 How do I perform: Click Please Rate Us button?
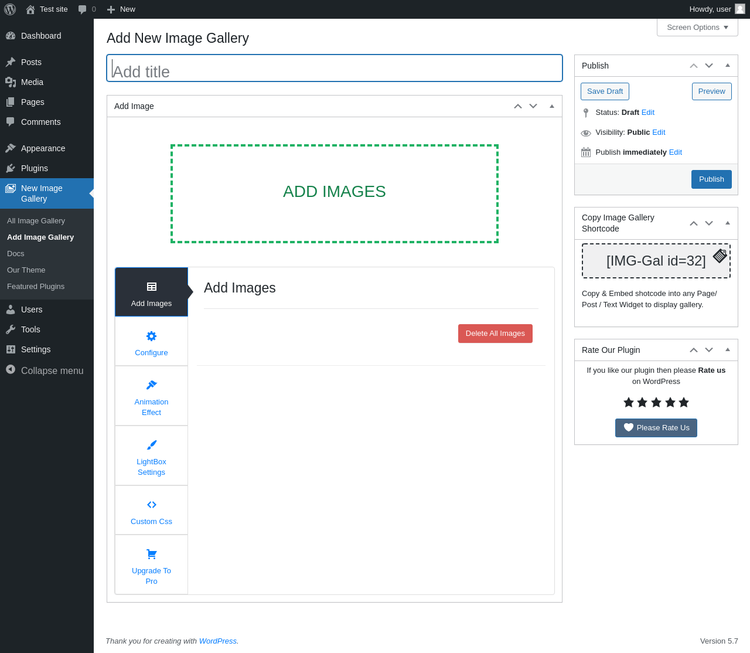click(656, 428)
